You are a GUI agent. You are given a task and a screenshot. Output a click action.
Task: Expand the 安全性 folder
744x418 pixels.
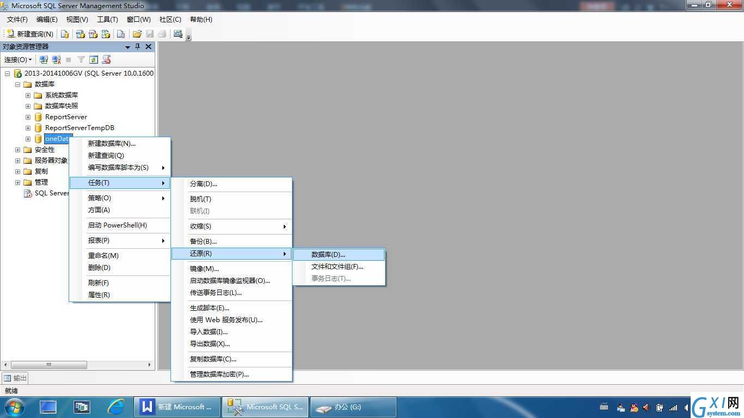pyautogui.click(x=17, y=150)
